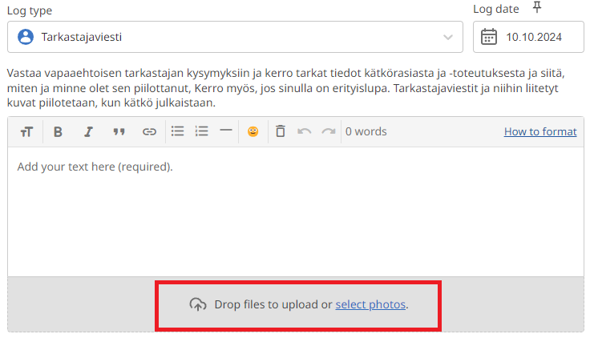Apply italic formatting to text
Screen dimensions: 590x342
click(88, 132)
